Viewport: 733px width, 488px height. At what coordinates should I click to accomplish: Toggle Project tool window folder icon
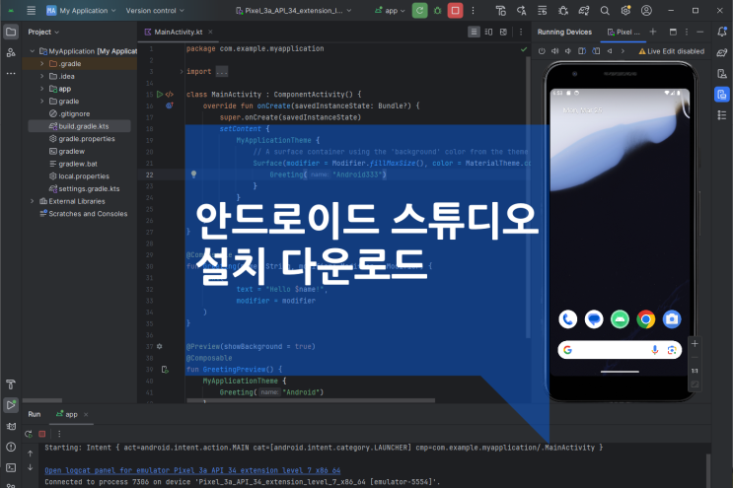tap(11, 32)
